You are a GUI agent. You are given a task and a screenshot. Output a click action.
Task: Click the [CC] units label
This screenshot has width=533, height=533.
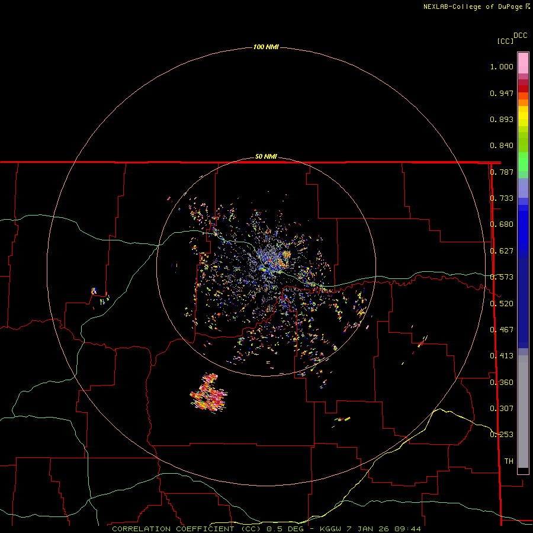point(505,41)
